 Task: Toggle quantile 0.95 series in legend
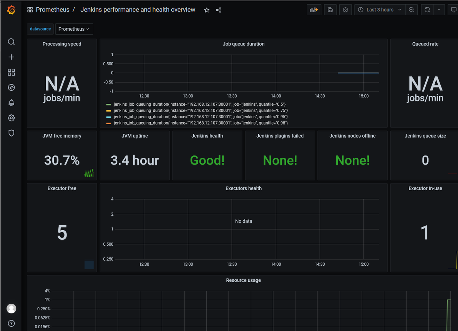(x=201, y=117)
